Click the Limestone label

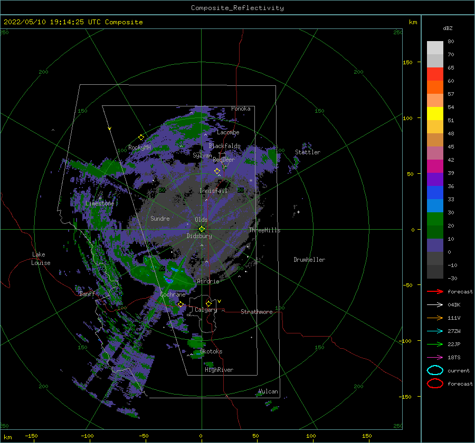pyautogui.click(x=100, y=203)
